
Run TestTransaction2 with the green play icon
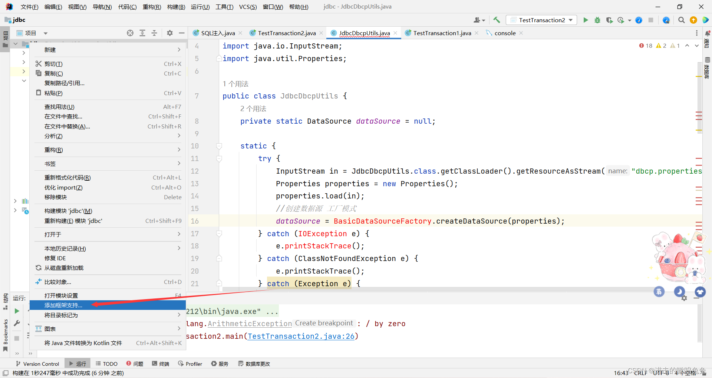tap(586, 20)
